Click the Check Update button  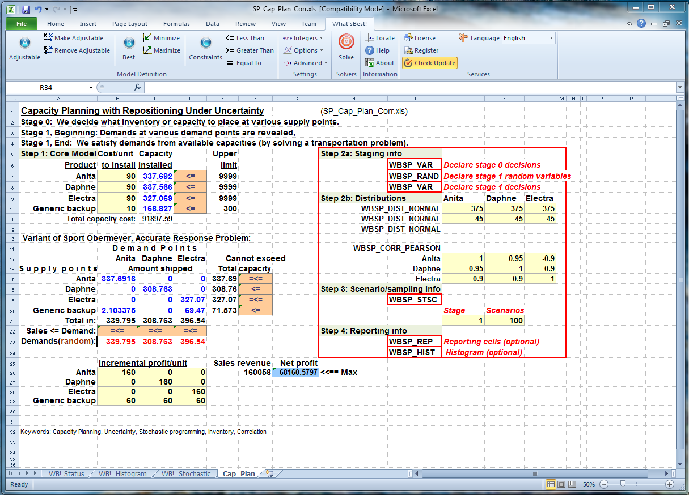pyautogui.click(x=430, y=63)
